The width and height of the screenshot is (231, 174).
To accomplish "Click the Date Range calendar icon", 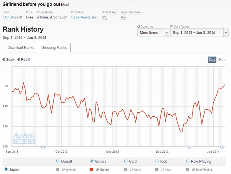I will click(x=172, y=26).
